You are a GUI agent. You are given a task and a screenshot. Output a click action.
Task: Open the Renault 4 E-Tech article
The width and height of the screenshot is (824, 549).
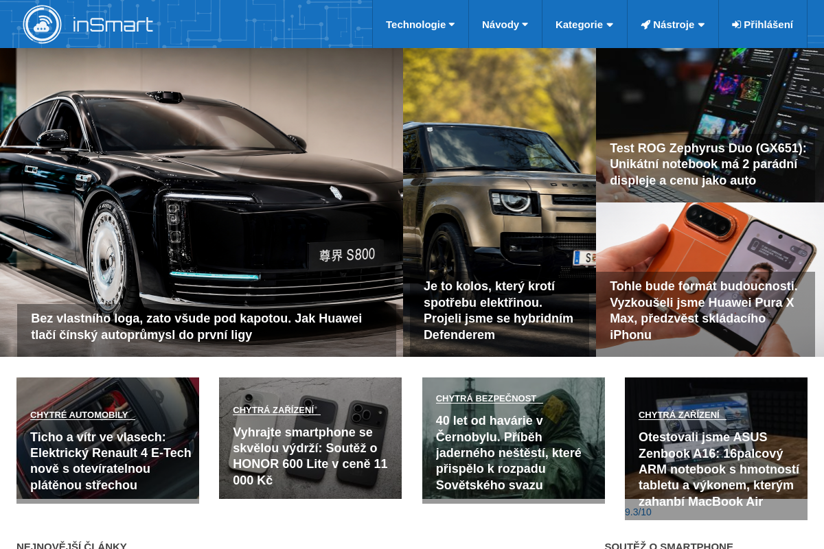pyautogui.click(x=111, y=461)
